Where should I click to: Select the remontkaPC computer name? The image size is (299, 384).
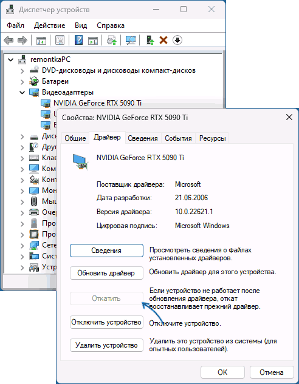pyautogui.click(x=50, y=59)
